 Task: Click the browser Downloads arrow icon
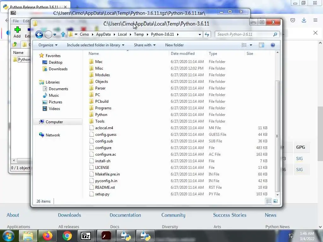point(304,20)
